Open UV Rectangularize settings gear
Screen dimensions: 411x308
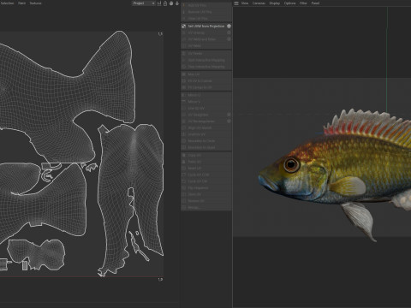click(x=229, y=121)
